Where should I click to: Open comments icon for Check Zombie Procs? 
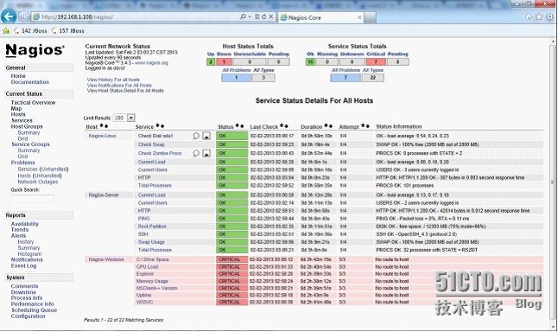(x=196, y=153)
